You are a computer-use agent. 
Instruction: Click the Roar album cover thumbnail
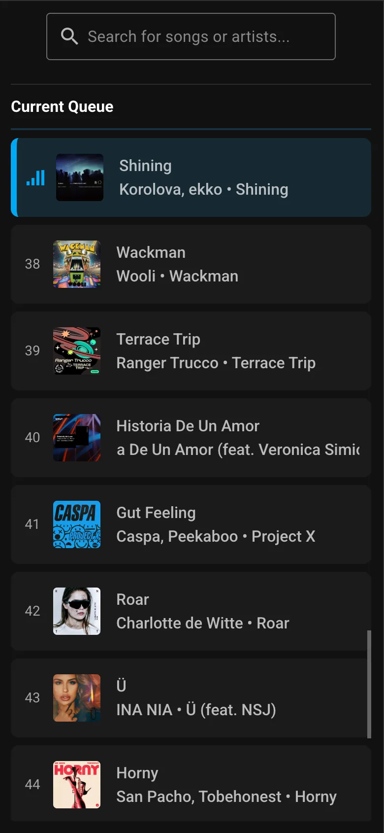77,611
